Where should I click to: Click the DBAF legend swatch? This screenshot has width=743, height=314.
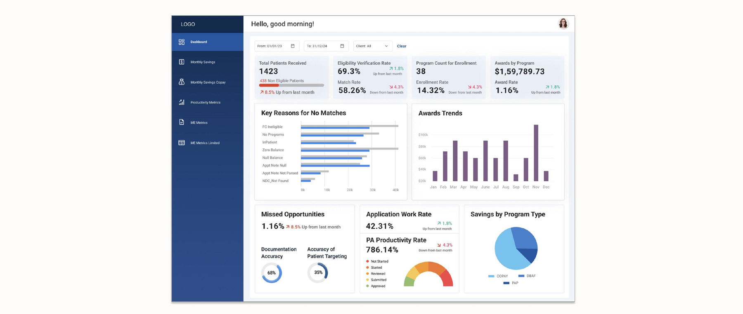521,276
